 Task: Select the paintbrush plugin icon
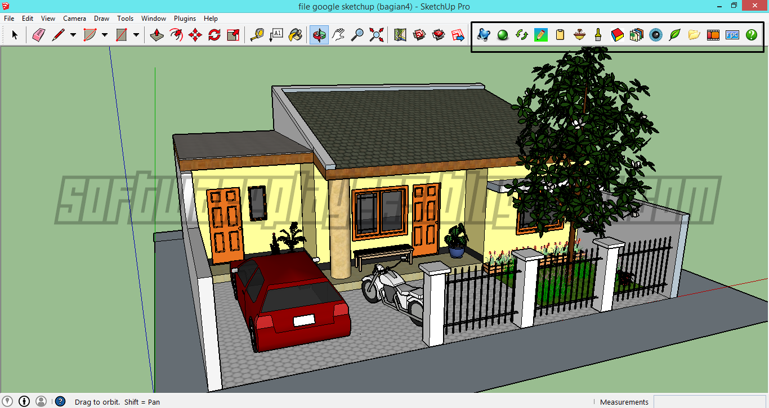pyautogui.click(x=598, y=35)
